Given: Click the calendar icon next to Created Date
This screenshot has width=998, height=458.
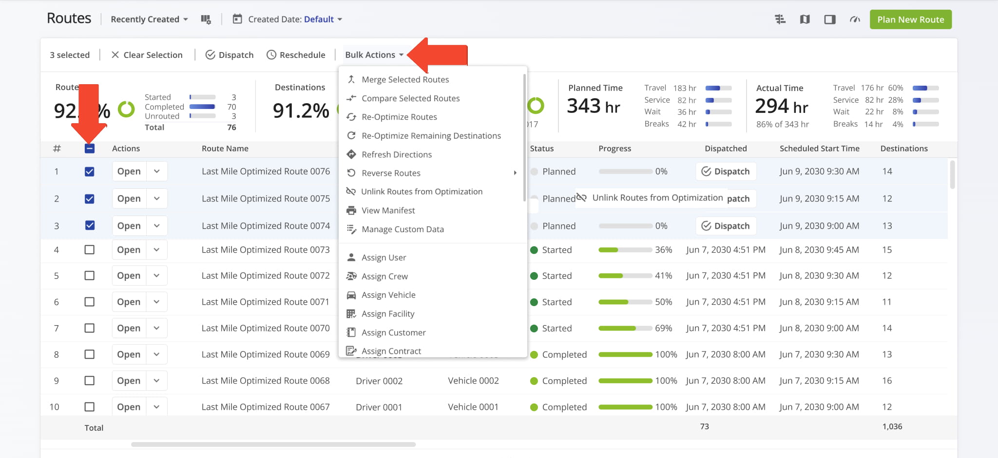Looking at the screenshot, I should (x=237, y=19).
